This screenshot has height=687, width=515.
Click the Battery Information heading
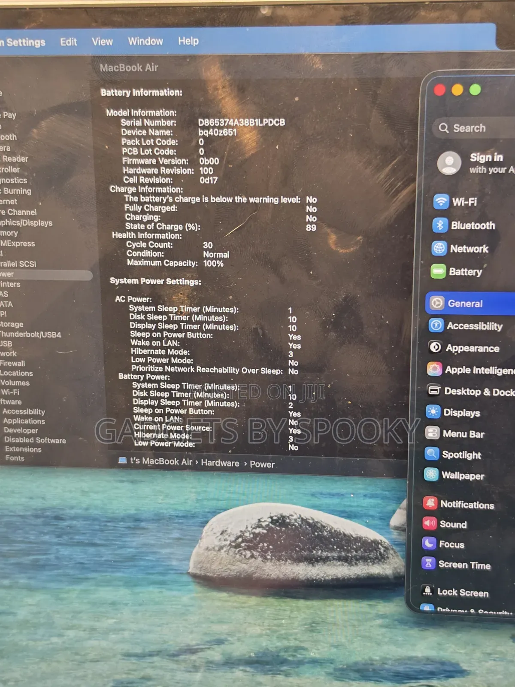tap(142, 92)
